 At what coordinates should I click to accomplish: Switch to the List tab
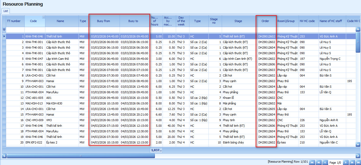pyautogui.click(x=6, y=11)
